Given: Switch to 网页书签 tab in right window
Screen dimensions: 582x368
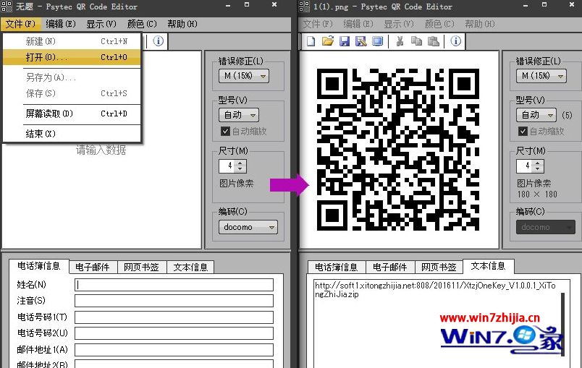Looking at the screenshot, I should (x=439, y=268).
